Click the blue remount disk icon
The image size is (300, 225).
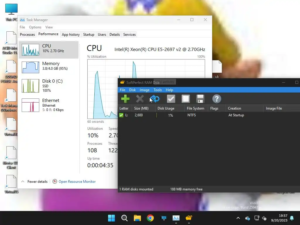(155, 99)
